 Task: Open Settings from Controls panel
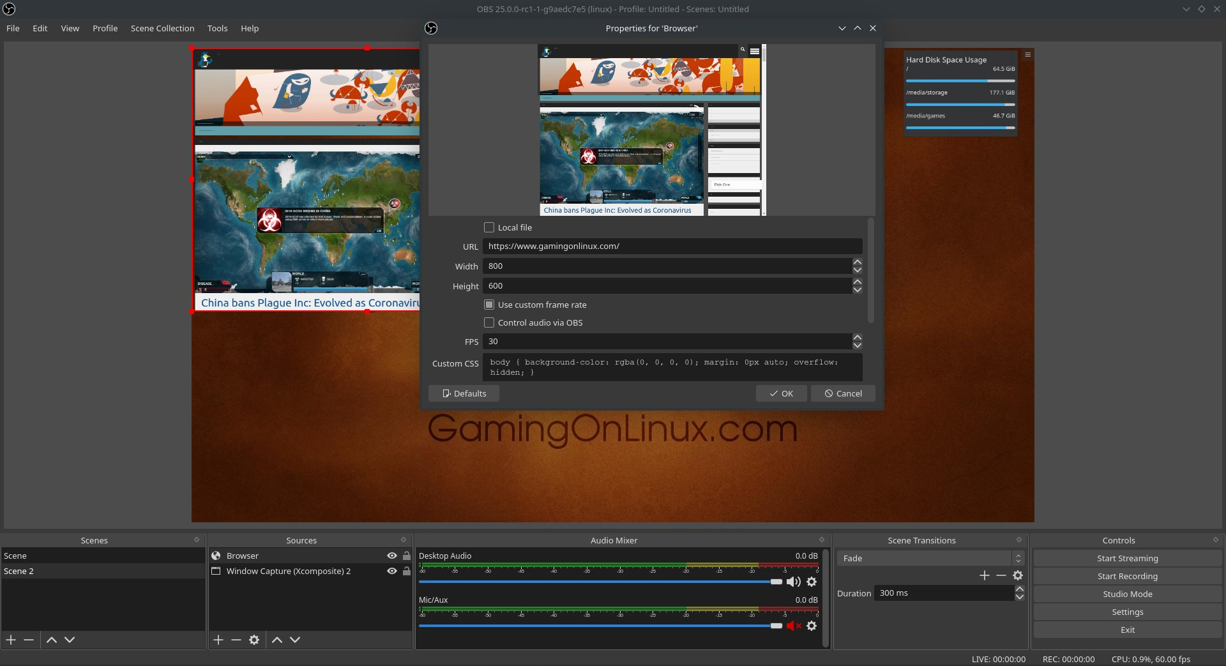point(1128,612)
